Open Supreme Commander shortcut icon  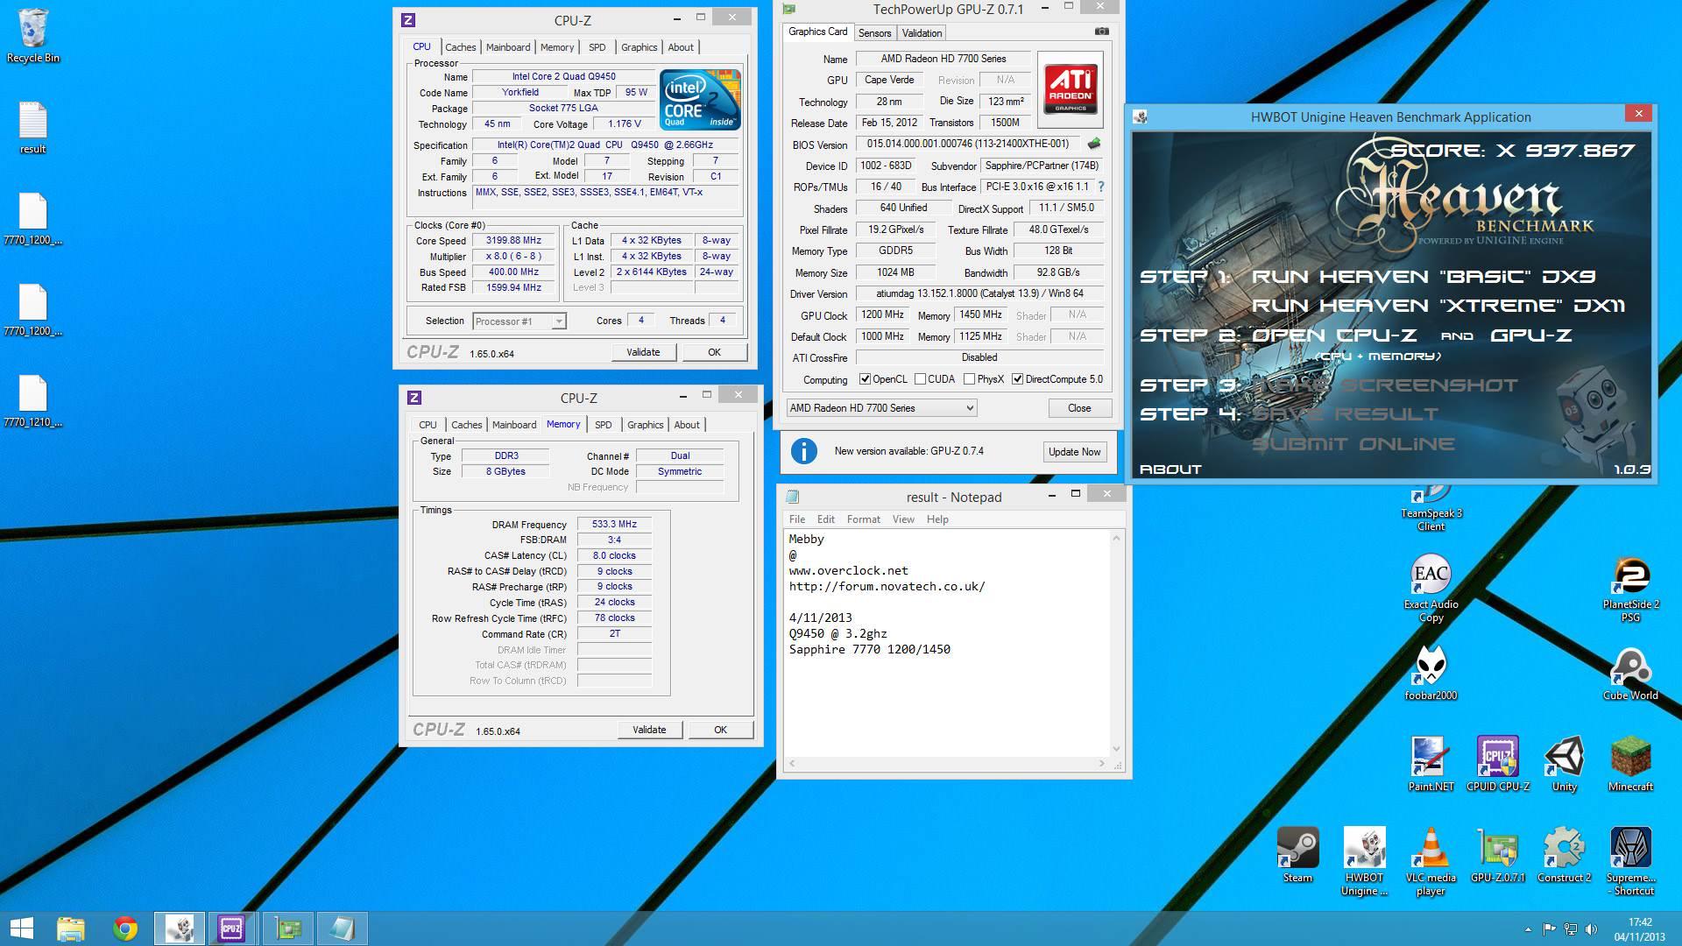click(1630, 861)
